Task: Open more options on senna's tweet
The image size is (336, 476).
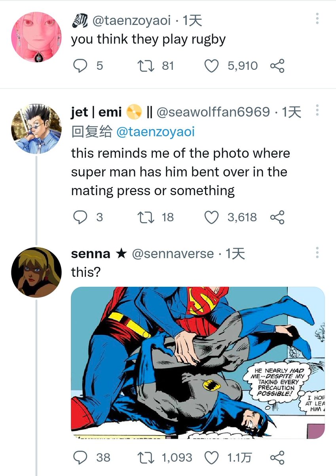Action: pyautogui.click(x=317, y=253)
